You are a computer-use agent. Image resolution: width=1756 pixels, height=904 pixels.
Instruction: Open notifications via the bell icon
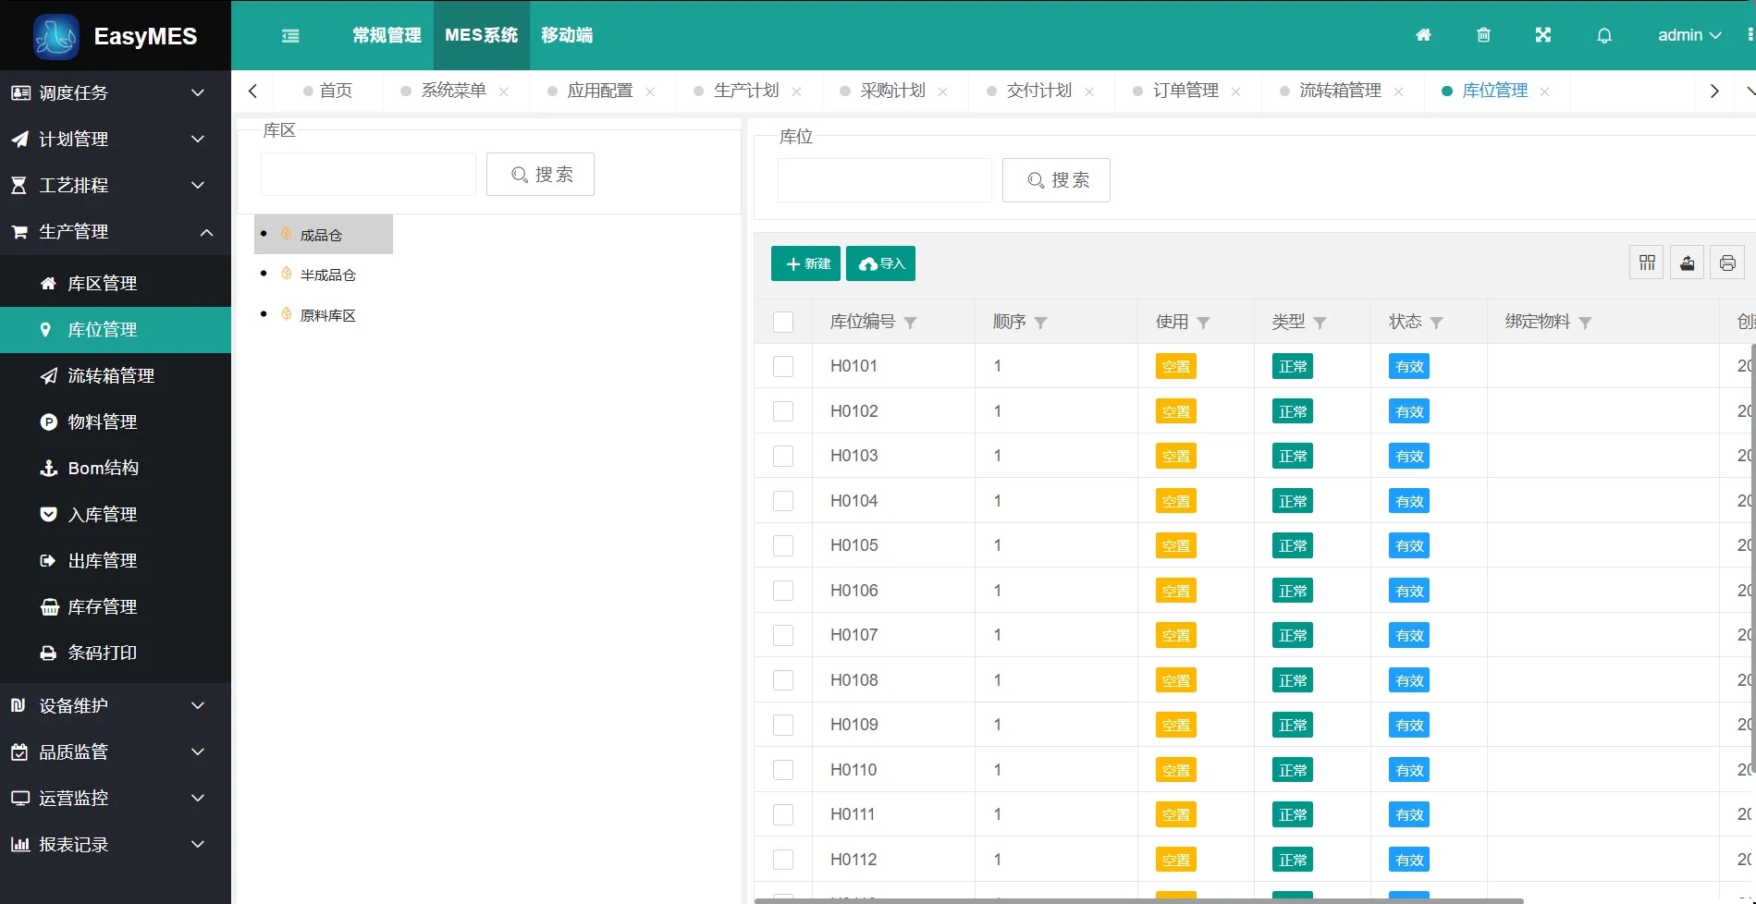click(1603, 34)
